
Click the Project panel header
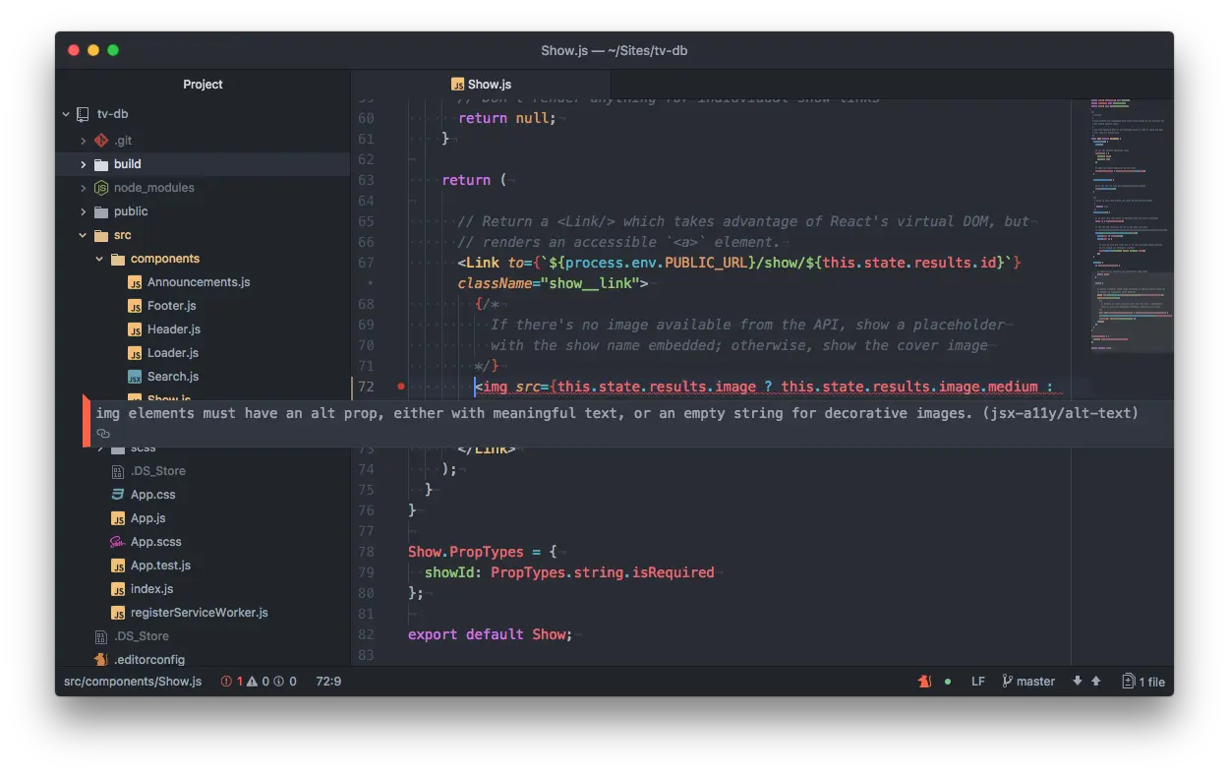click(203, 85)
